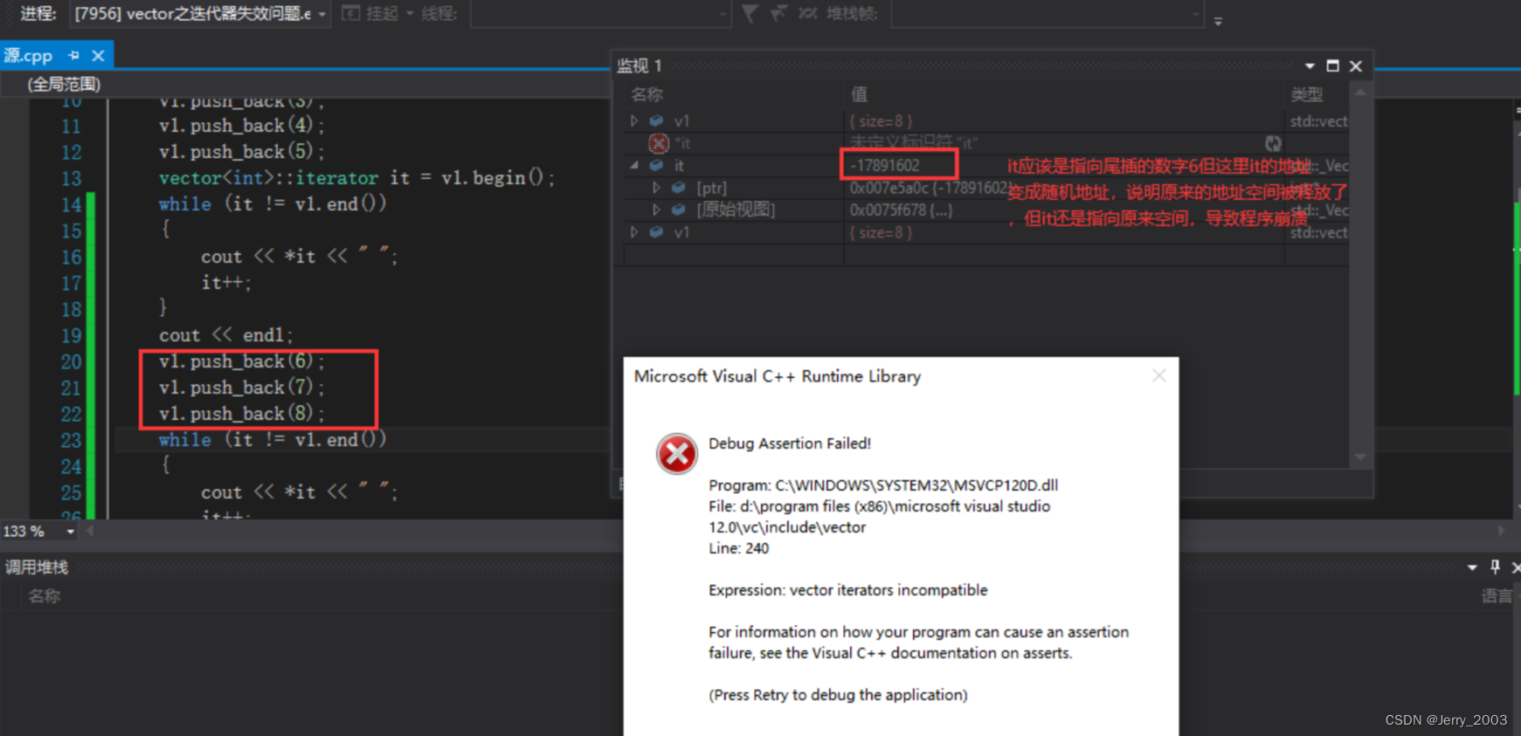Select the [原始视图] row in Watch

pyautogui.click(x=987, y=210)
